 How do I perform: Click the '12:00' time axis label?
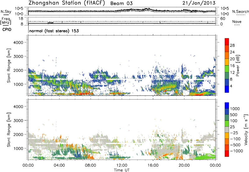pos(122,165)
